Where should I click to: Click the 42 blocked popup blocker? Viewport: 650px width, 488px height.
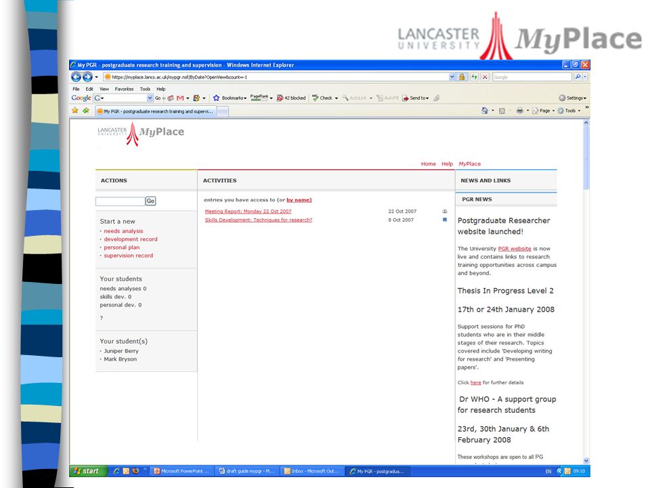pos(291,98)
